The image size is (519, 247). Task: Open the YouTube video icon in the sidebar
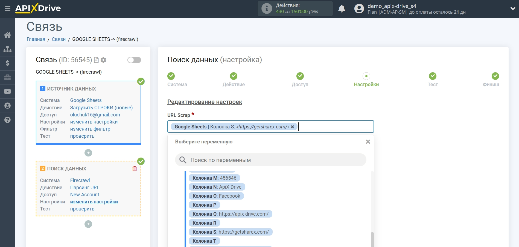(x=7, y=92)
